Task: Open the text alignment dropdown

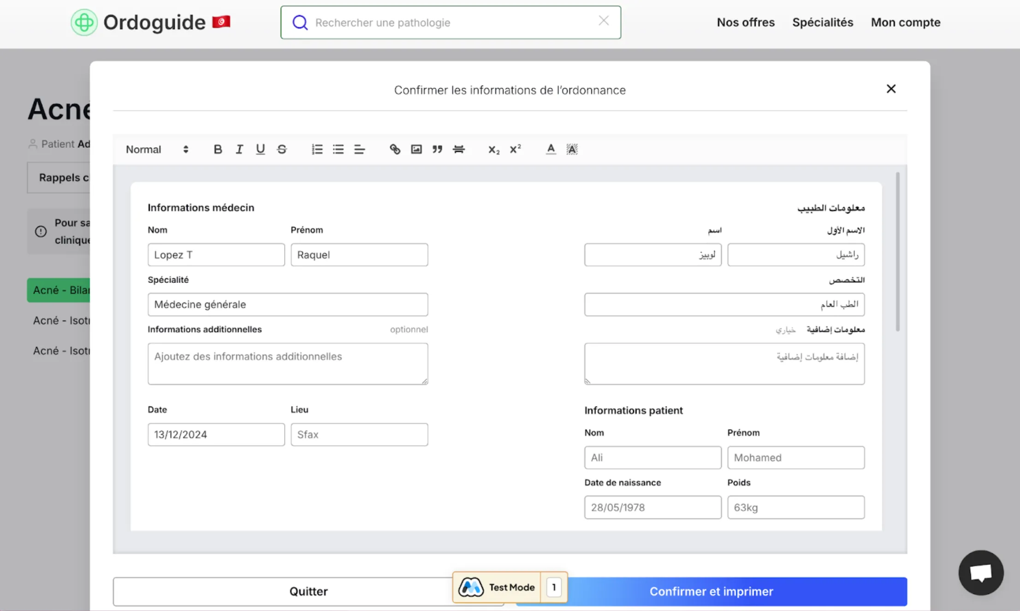Action: (x=359, y=149)
